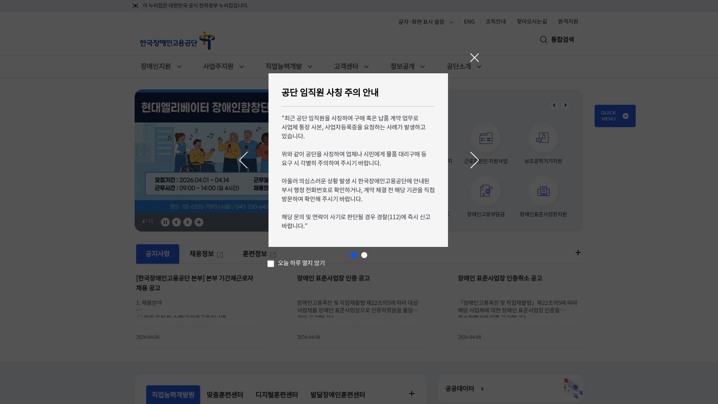Click the plus icon beside the notice tabs
718x404 pixels.
pyautogui.click(x=578, y=252)
